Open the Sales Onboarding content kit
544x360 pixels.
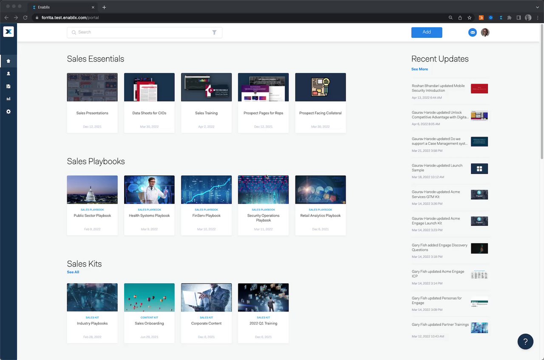149,313
